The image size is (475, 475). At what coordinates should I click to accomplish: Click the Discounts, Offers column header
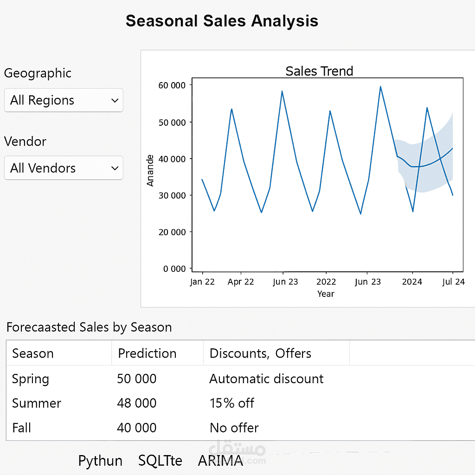(x=260, y=353)
